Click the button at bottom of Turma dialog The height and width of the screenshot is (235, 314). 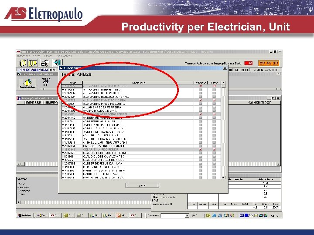click(142, 185)
